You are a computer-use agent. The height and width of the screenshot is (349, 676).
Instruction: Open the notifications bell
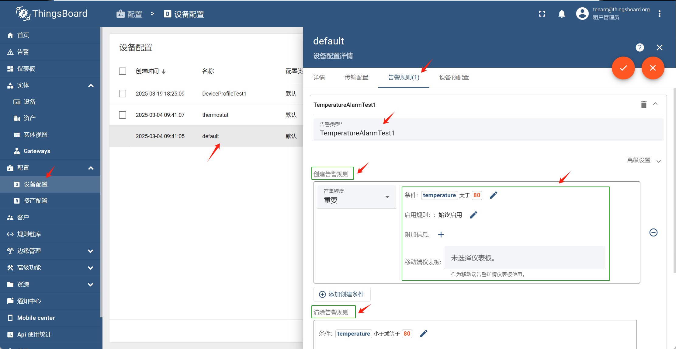point(562,14)
